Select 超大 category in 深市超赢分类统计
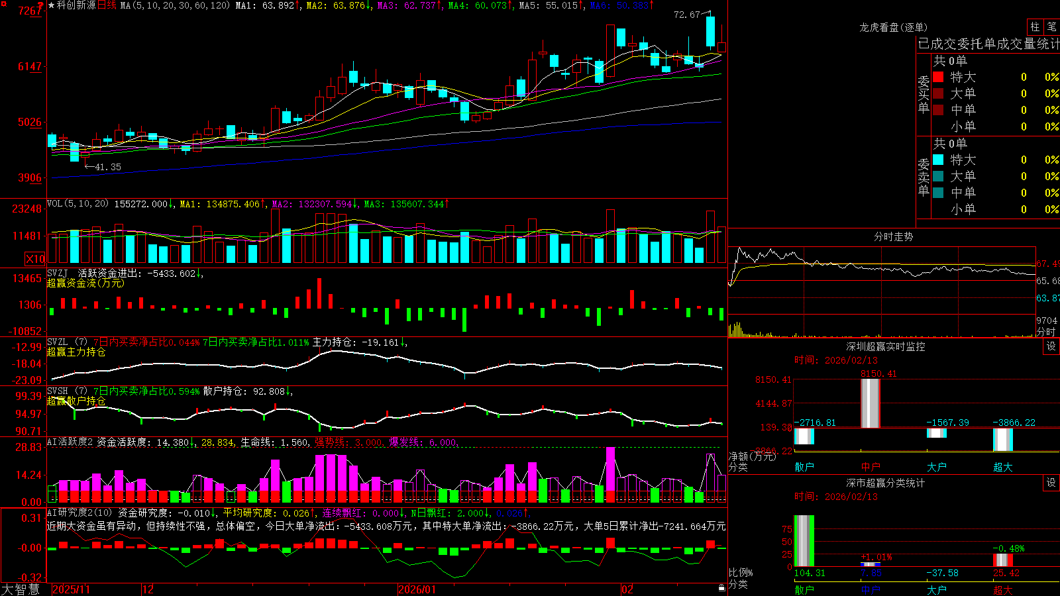 point(1003,589)
